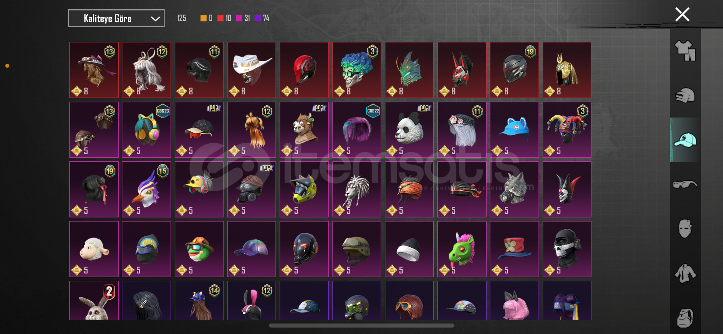Select the white cowboy hat item

[x=251, y=70]
